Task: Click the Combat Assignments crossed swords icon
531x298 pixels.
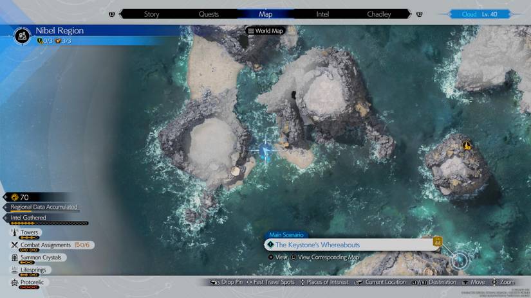Action: tap(15, 245)
